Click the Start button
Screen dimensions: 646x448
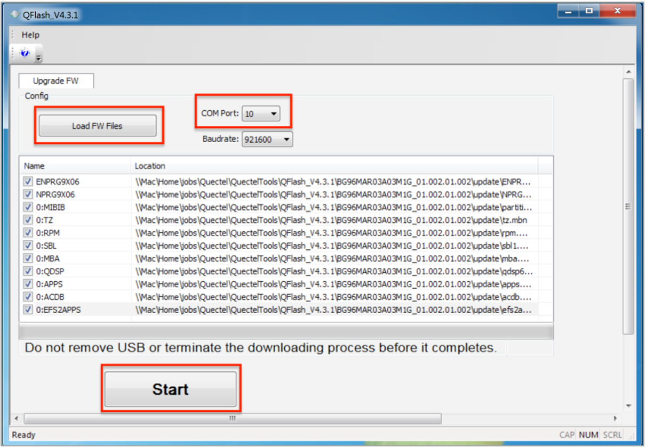171,389
